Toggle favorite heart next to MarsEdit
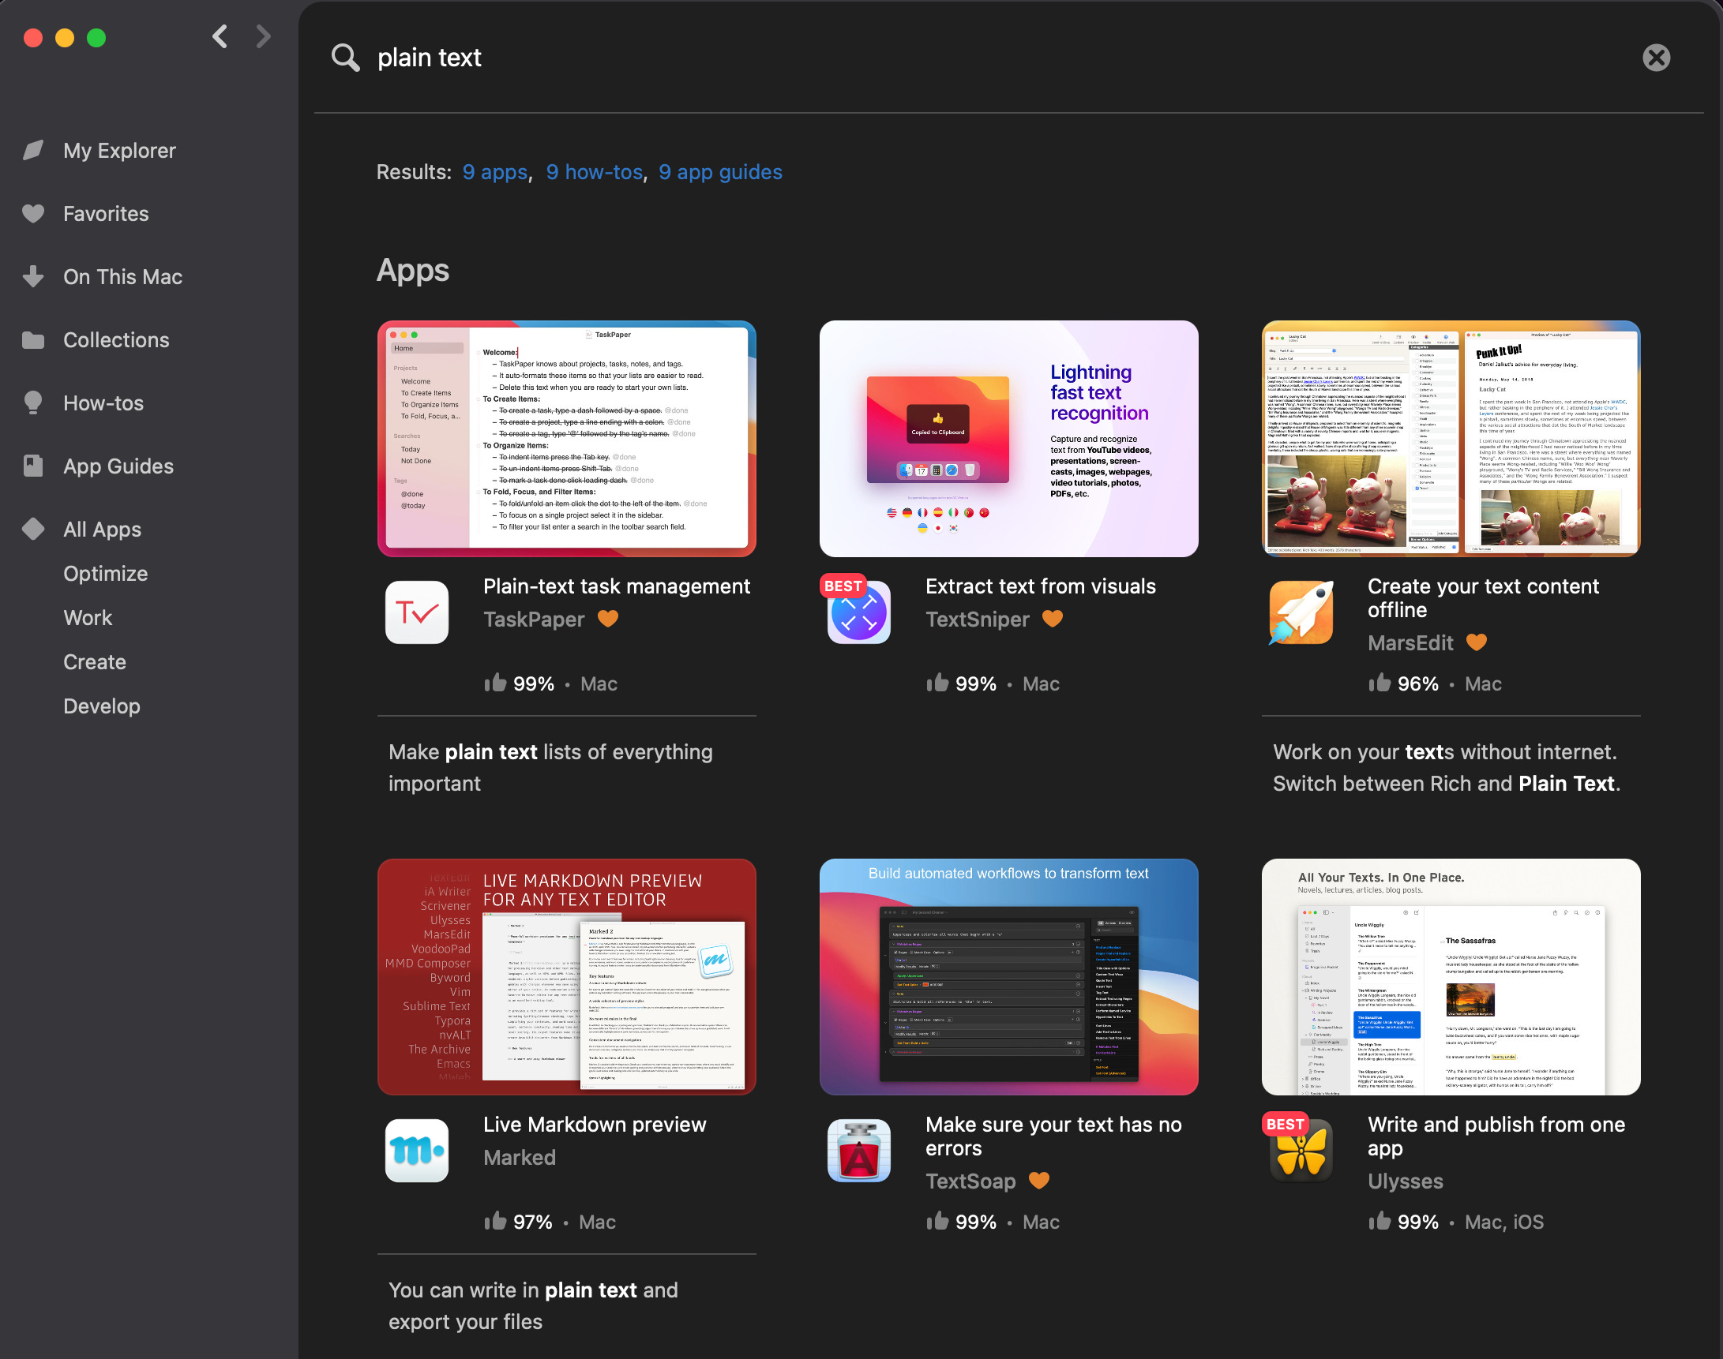Image resolution: width=1723 pixels, height=1359 pixels. pyautogui.click(x=1477, y=642)
